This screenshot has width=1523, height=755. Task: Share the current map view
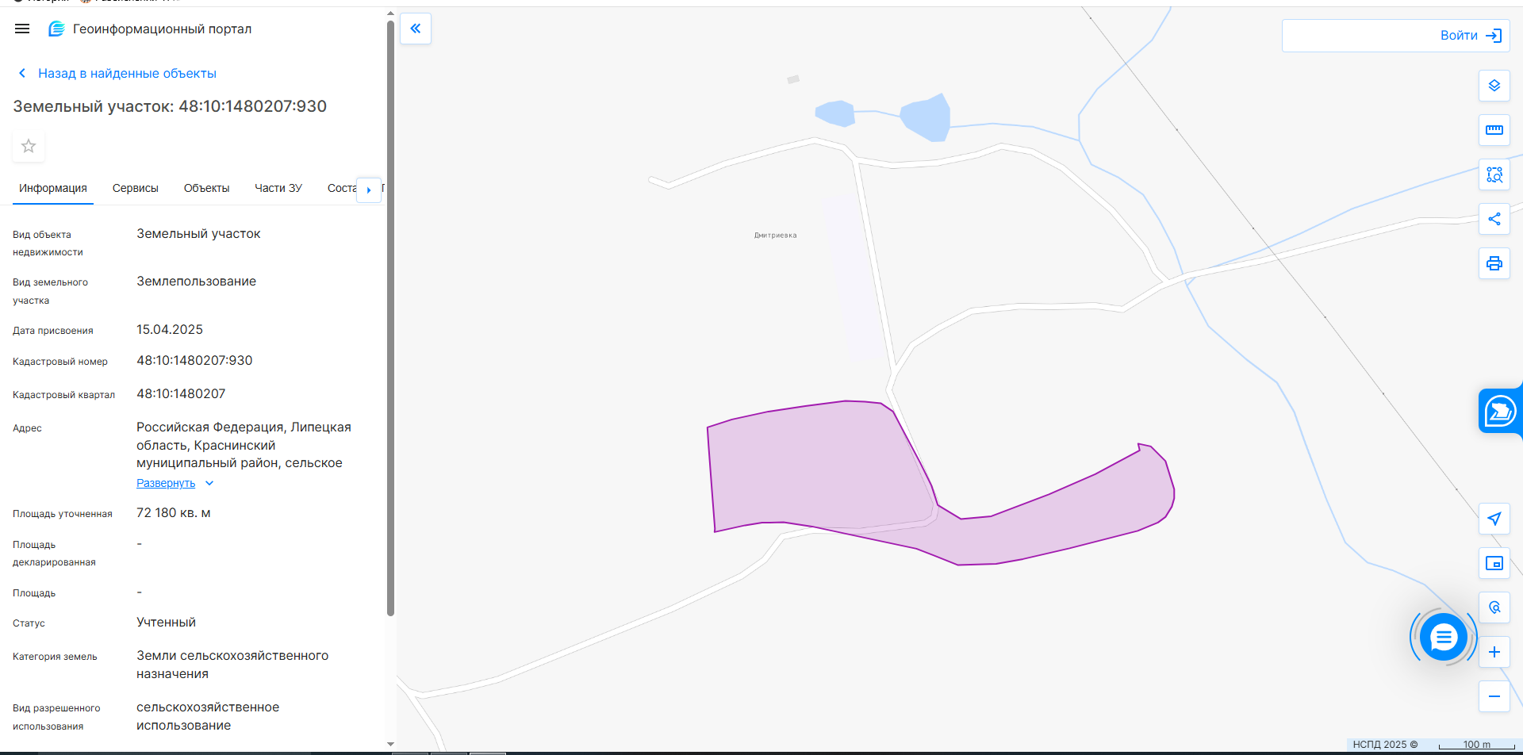pyautogui.click(x=1494, y=219)
